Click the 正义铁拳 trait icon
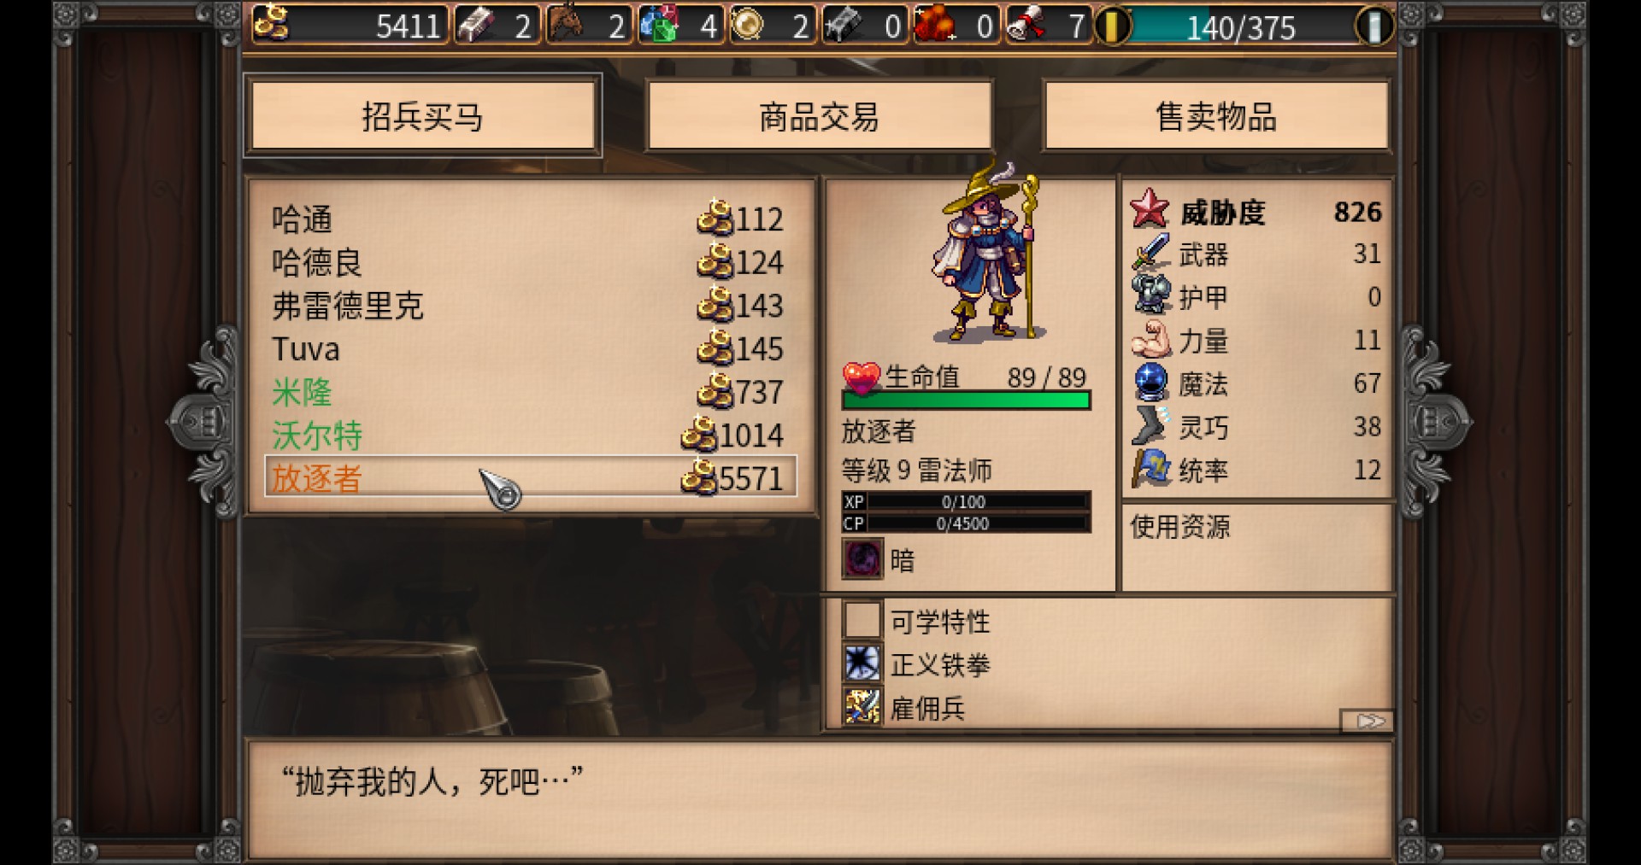This screenshot has height=865, width=1641. coord(862,663)
